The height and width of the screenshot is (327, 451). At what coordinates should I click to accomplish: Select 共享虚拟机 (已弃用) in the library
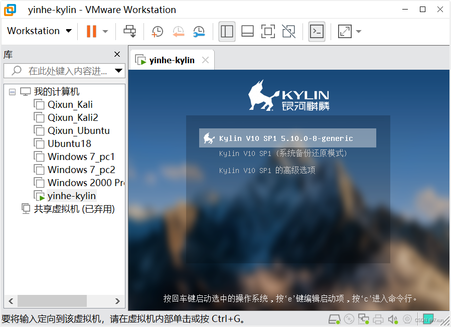(74, 209)
